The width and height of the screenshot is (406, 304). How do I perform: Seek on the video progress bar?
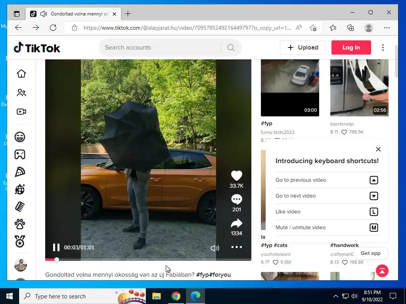coord(148,260)
